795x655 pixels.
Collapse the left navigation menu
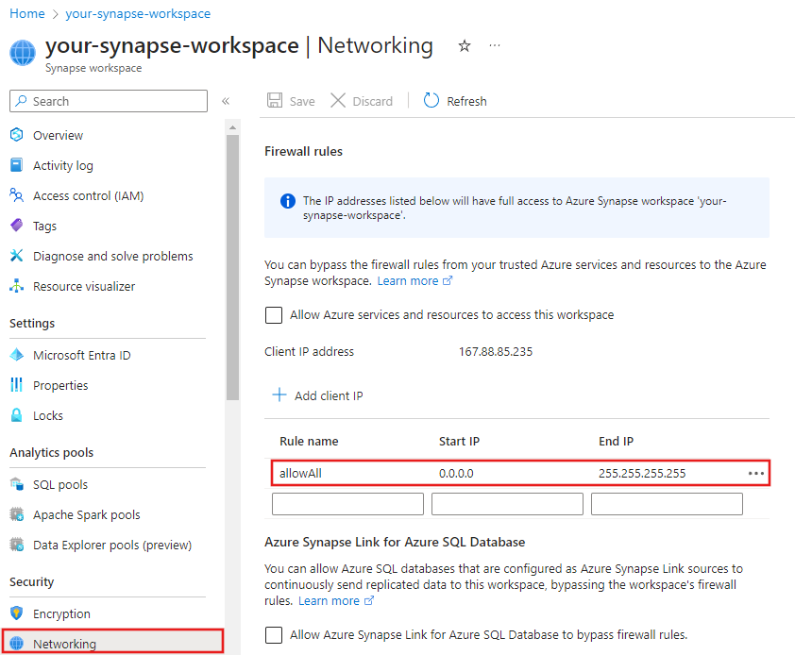click(226, 101)
